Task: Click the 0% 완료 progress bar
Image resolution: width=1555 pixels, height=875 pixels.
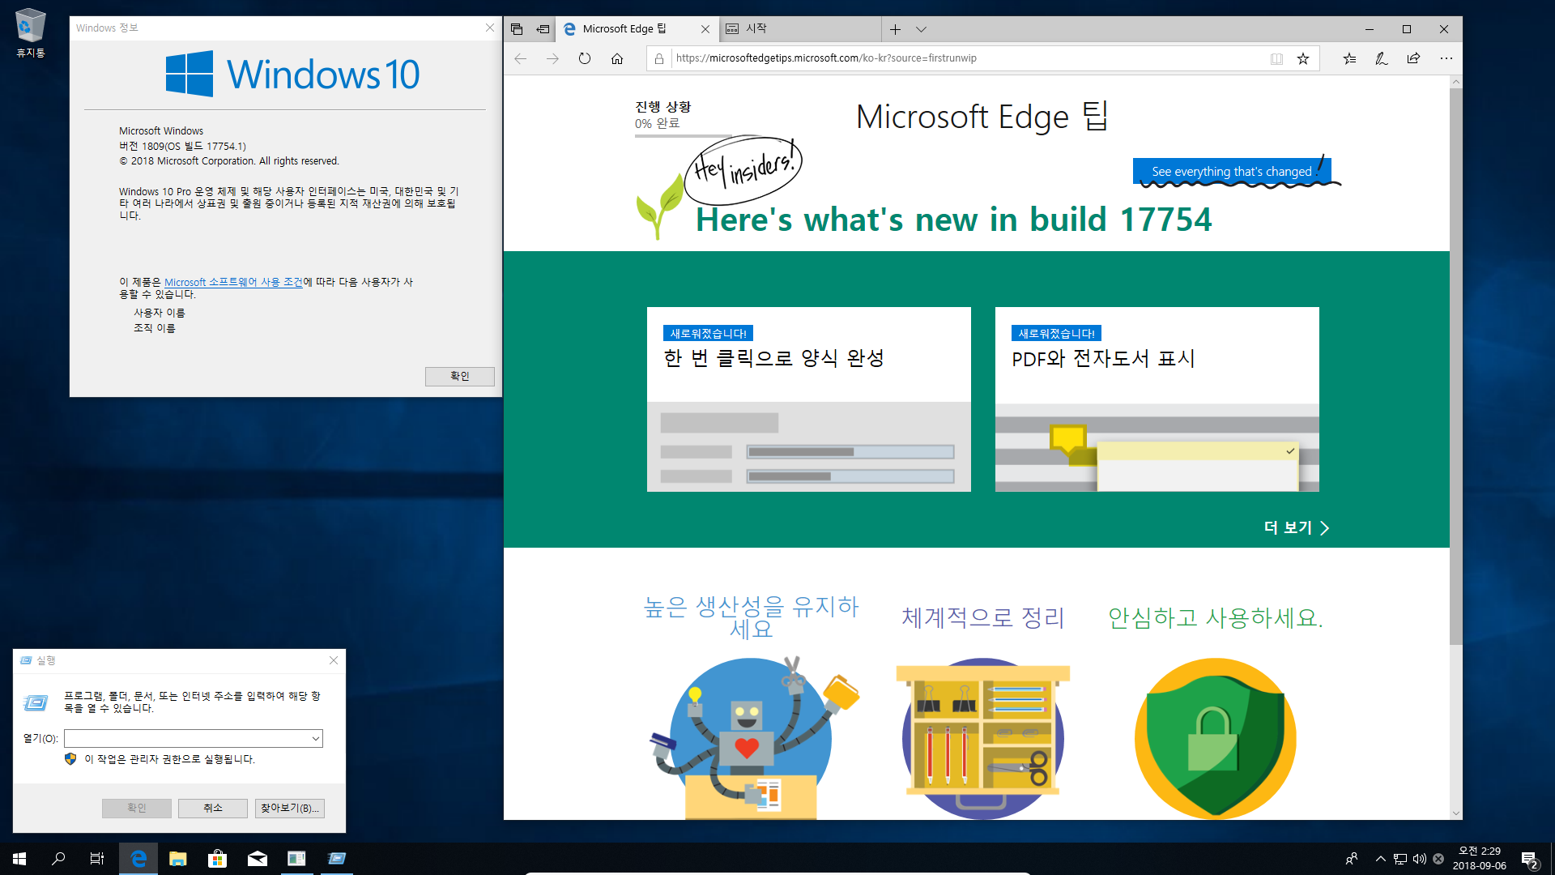Action: pyautogui.click(x=683, y=135)
